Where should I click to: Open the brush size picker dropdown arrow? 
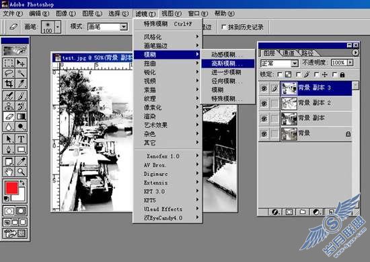[58, 27]
